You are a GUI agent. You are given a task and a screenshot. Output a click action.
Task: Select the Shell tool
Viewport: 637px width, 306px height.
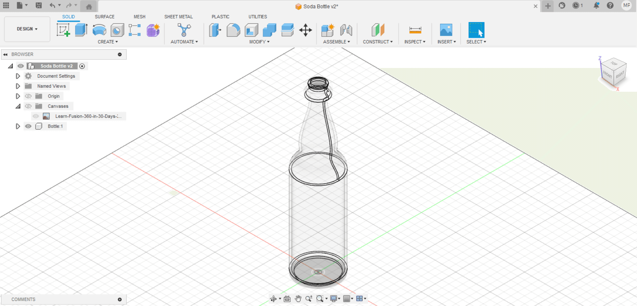click(x=251, y=30)
